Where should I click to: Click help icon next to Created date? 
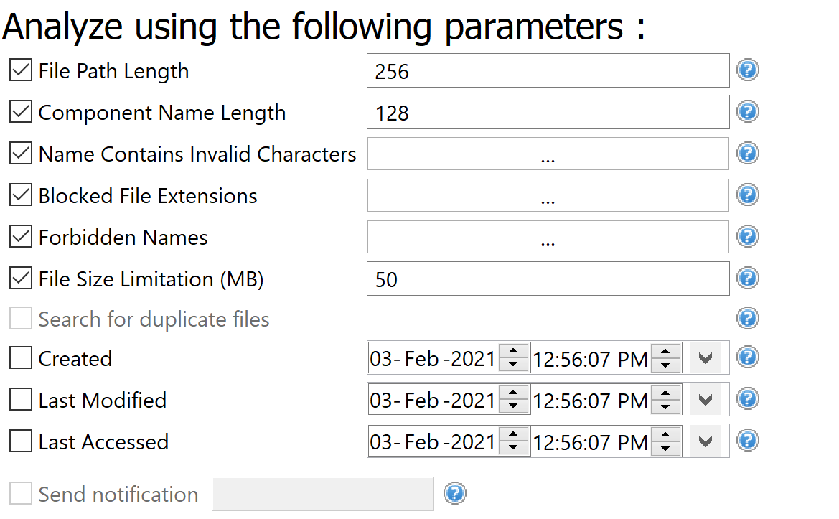(747, 357)
